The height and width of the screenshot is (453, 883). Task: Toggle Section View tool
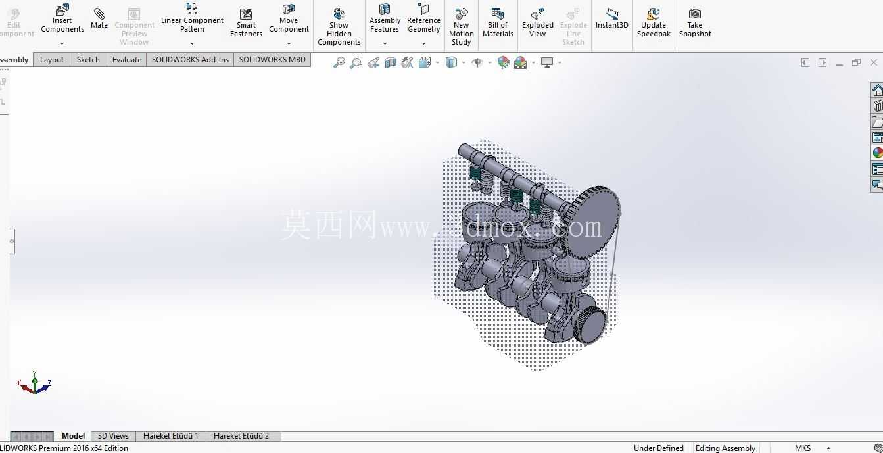coord(391,62)
